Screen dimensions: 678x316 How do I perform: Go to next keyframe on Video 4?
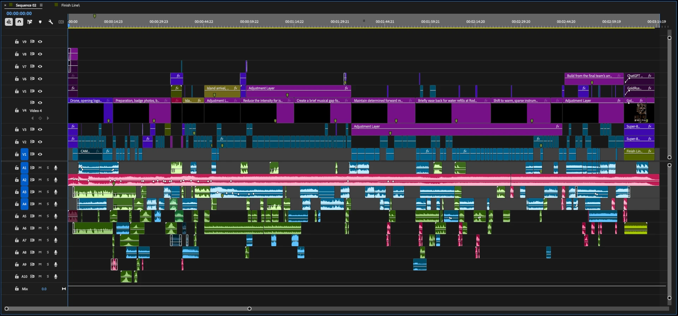pos(48,118)
